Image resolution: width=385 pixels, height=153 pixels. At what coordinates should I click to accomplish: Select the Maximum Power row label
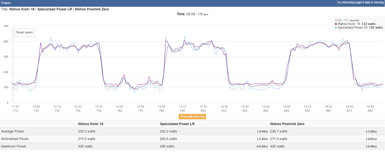[x=14, y=146]
